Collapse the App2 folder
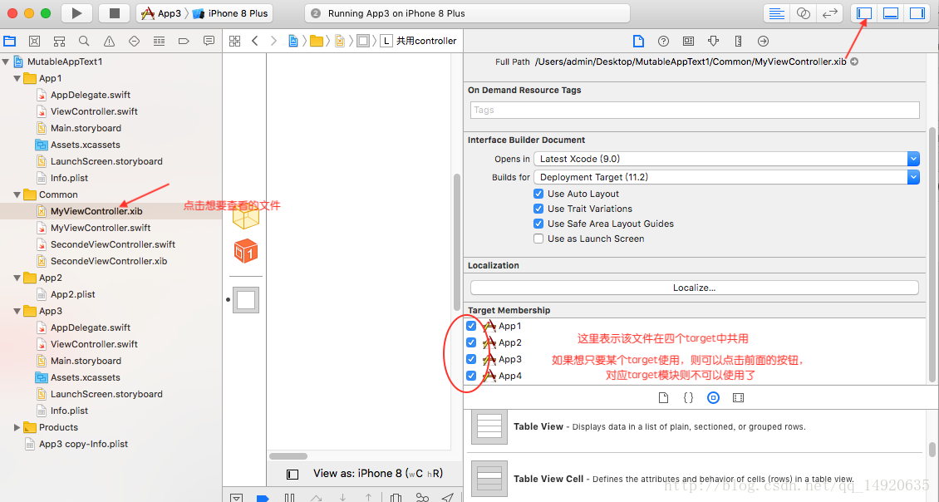This screenshot has height=502, width=939. click(x=17, y=278)
